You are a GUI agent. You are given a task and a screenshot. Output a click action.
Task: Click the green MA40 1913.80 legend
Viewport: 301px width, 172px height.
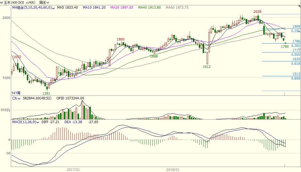149,8
